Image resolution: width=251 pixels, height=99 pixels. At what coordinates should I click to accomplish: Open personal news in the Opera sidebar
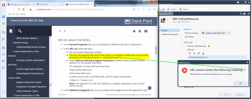[x=3, y=61]
